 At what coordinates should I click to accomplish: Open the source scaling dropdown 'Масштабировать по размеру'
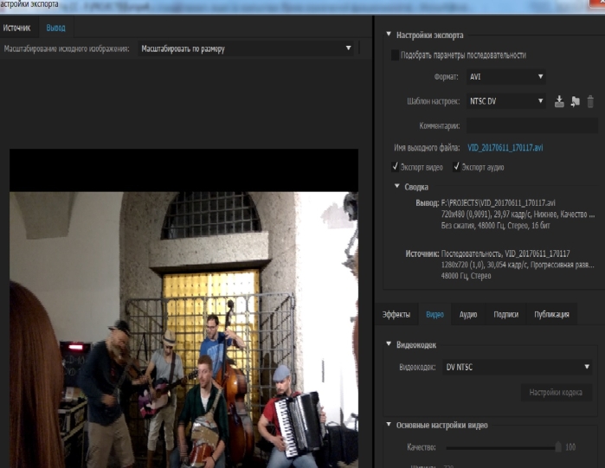(246, 48)
